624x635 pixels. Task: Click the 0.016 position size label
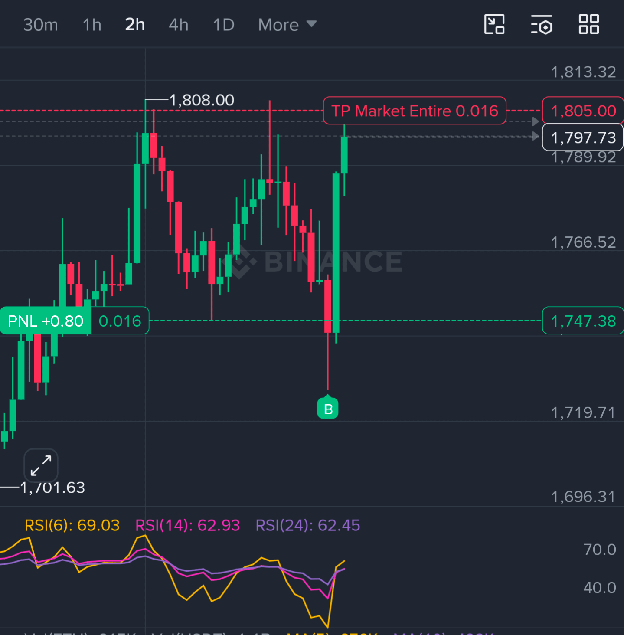point(120,321)
